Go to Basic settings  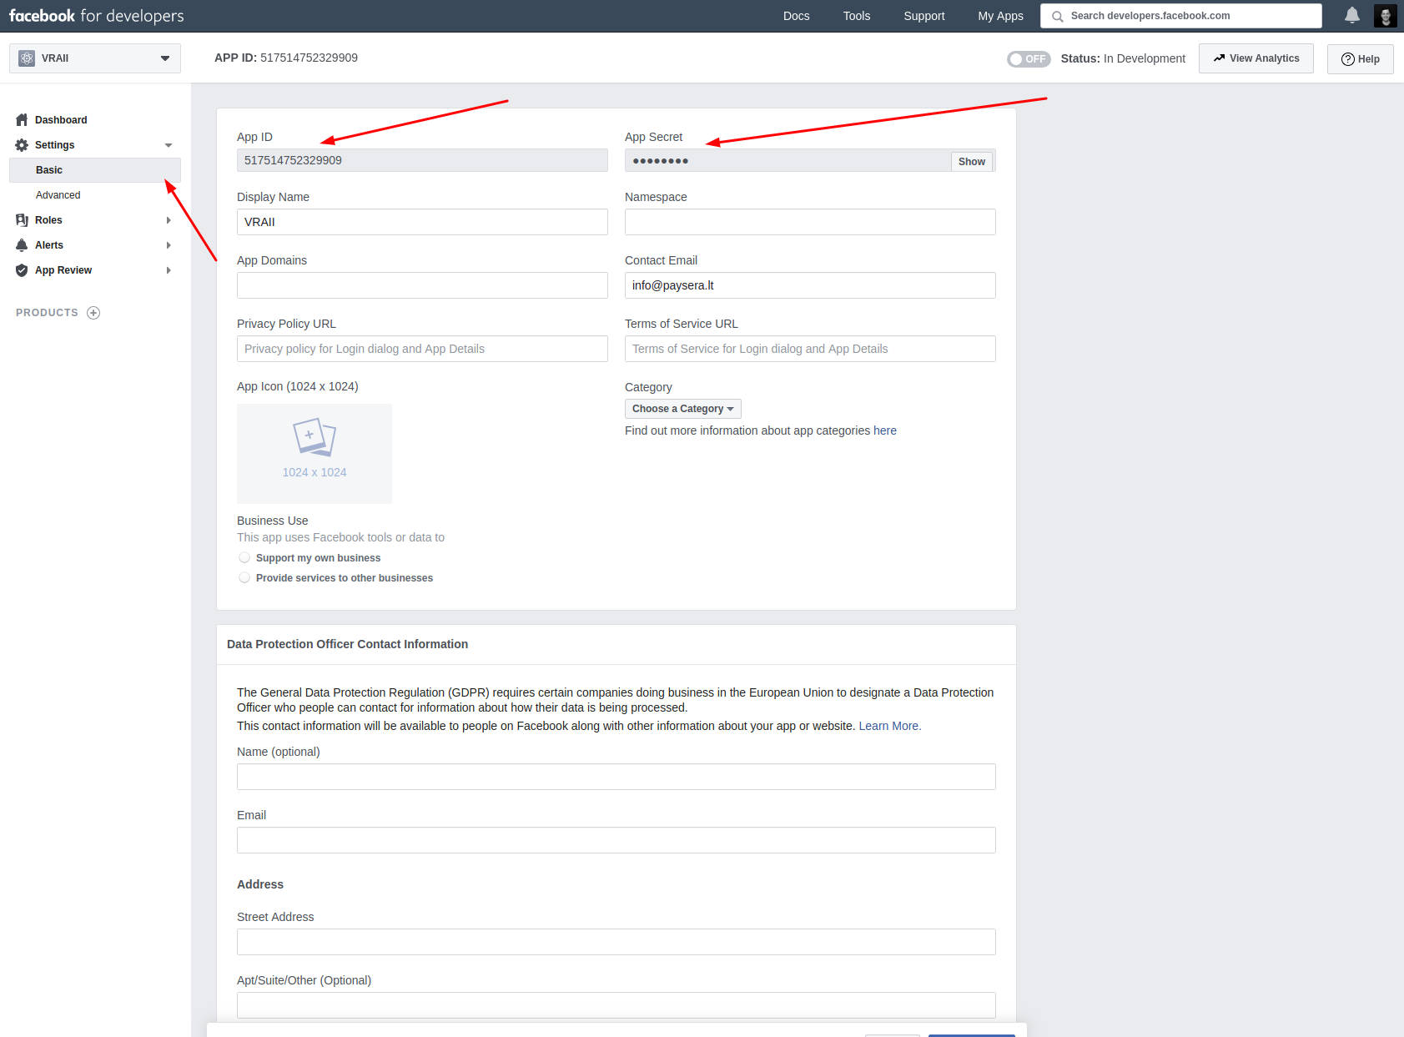coord(95,170)
